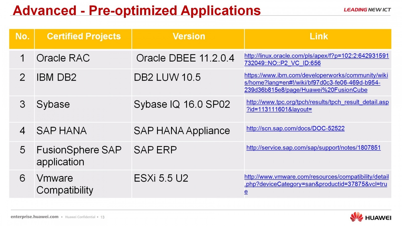Click the 'IBM DB2' cell
This screenshot has height=226, width=402.
click(x=83, y=83)
